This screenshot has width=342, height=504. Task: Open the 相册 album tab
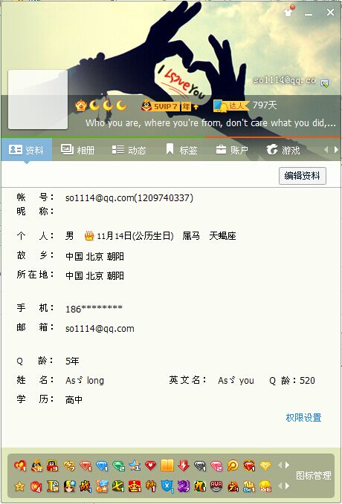pyautogui.click(x=77, y=150)
